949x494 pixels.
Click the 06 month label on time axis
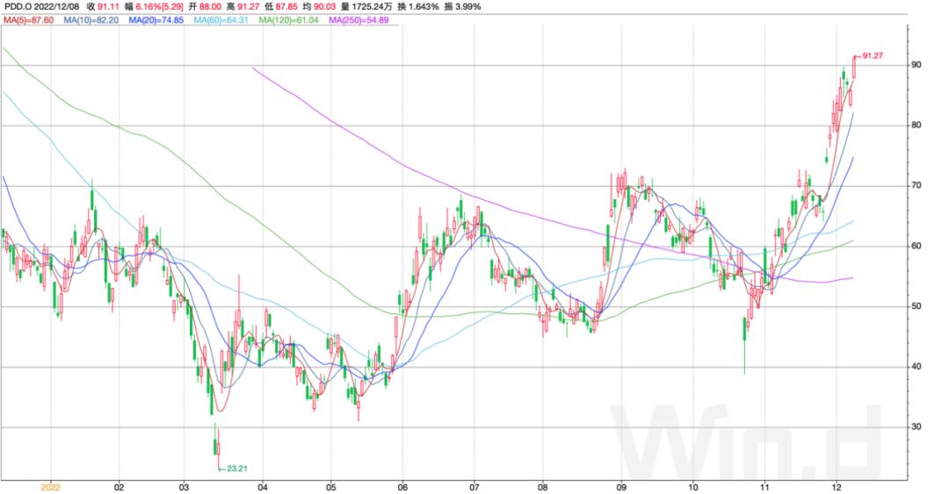click(403, 487)
